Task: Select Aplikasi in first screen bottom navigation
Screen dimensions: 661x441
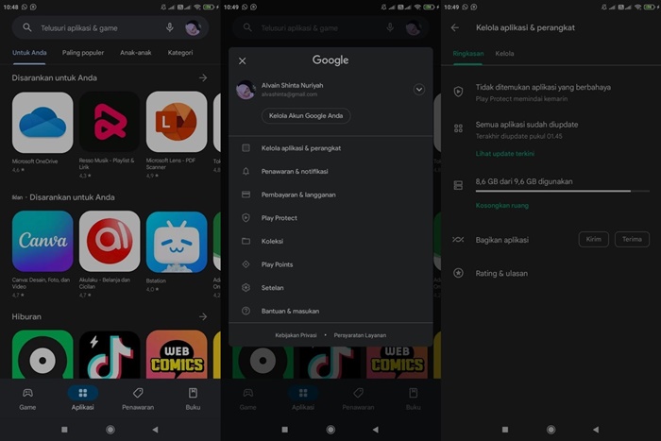Action: click(83, 399)
